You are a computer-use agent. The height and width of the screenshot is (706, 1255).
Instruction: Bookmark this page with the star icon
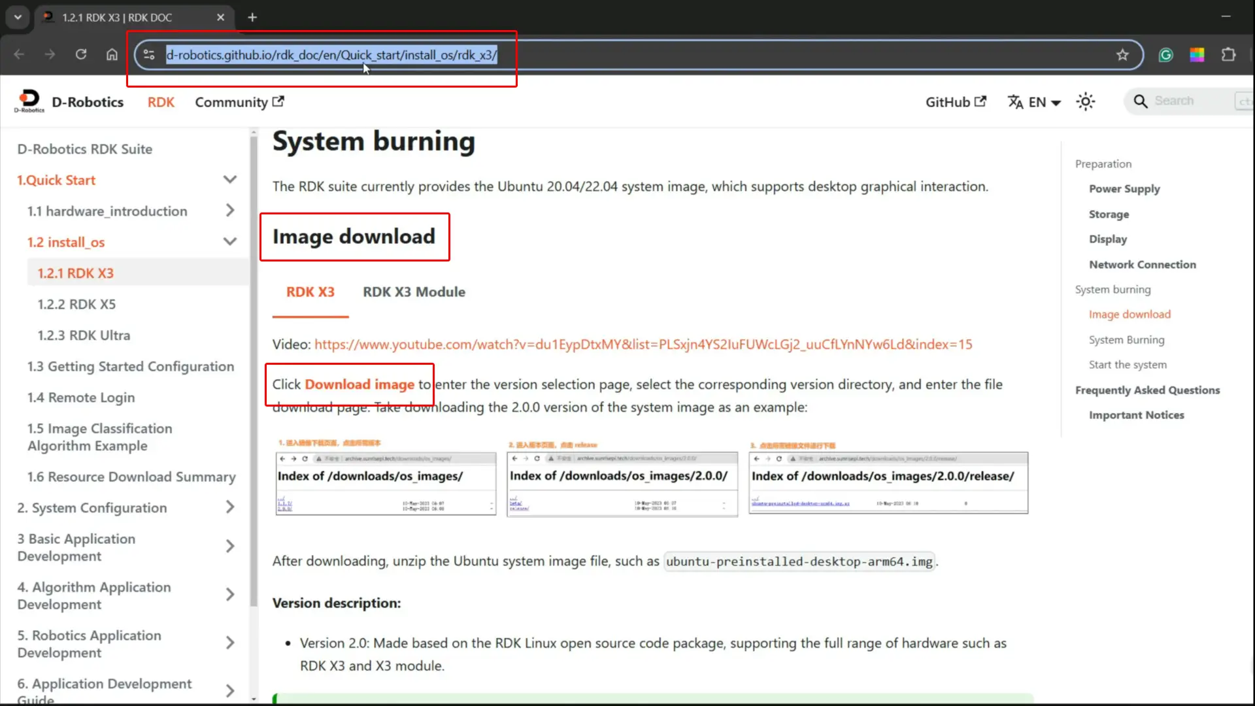click(x=1122, y=55)
